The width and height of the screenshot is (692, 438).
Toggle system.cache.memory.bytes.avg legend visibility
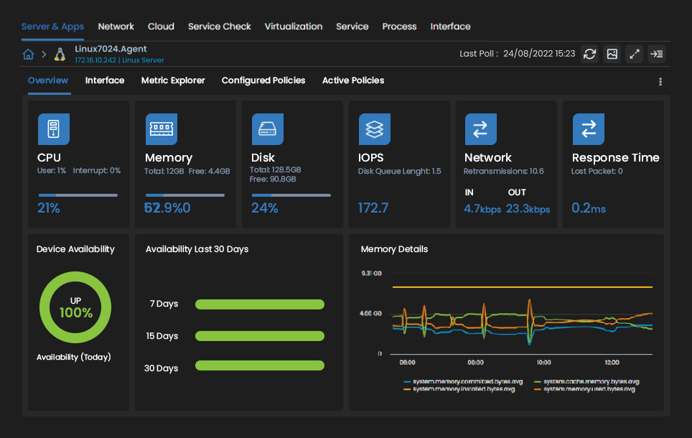coord(590,382)
